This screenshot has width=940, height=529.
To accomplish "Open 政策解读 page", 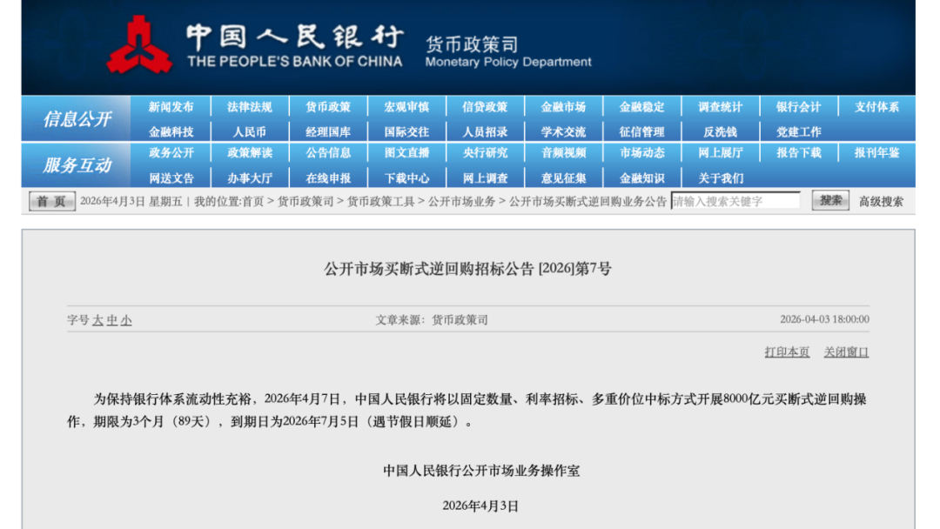I will tap(250, 153).
